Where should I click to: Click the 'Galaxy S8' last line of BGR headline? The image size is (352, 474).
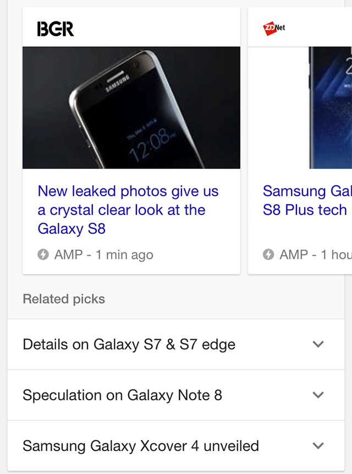pos(71,229)
